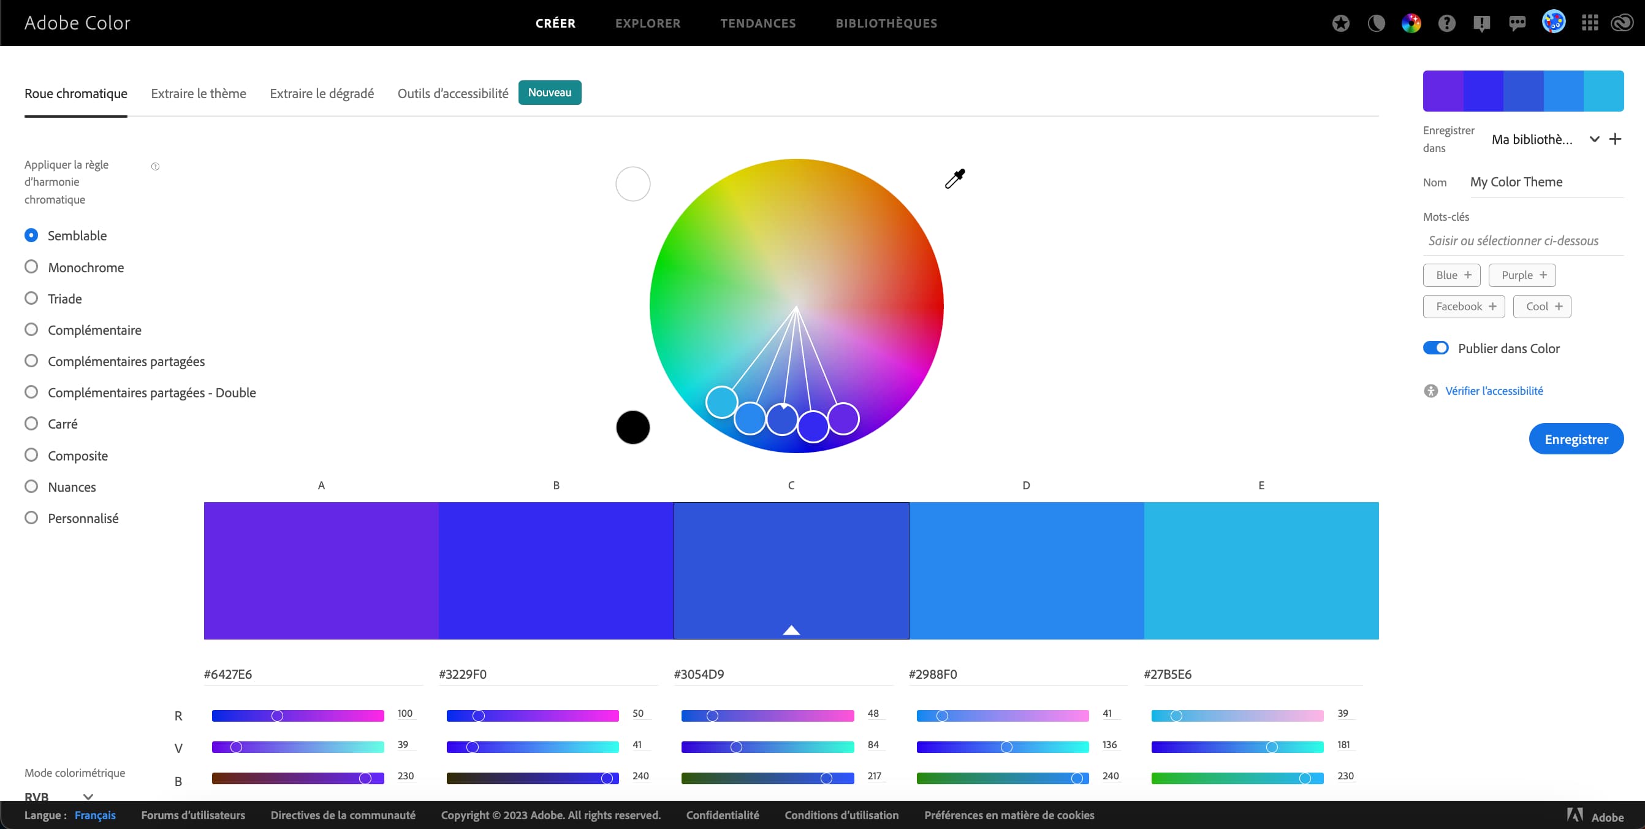The width and height of the screenshot is (1645, 829).
Task: Switch to the Extraire le dégradé tab
Action: point(322,94)
